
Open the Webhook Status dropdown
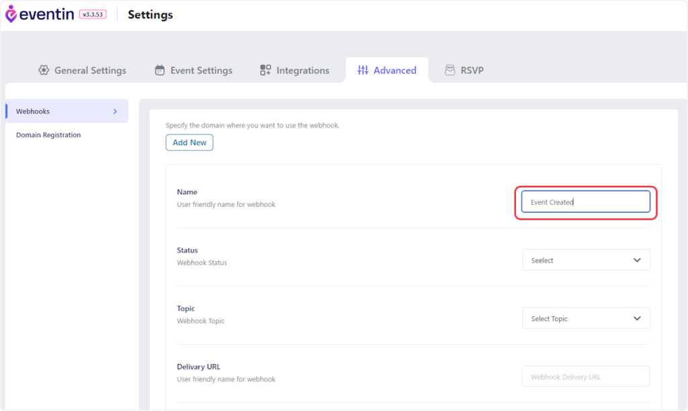(585, 261)
